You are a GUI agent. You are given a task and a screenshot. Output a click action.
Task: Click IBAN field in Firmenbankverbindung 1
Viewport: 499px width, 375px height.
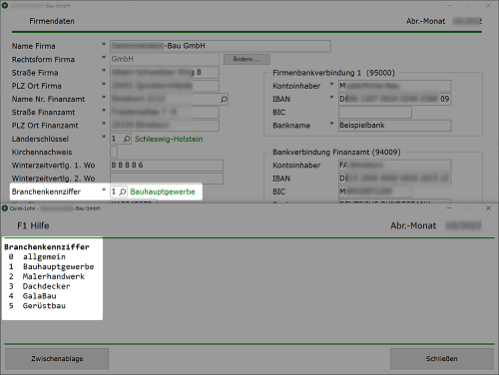[394, 99]
